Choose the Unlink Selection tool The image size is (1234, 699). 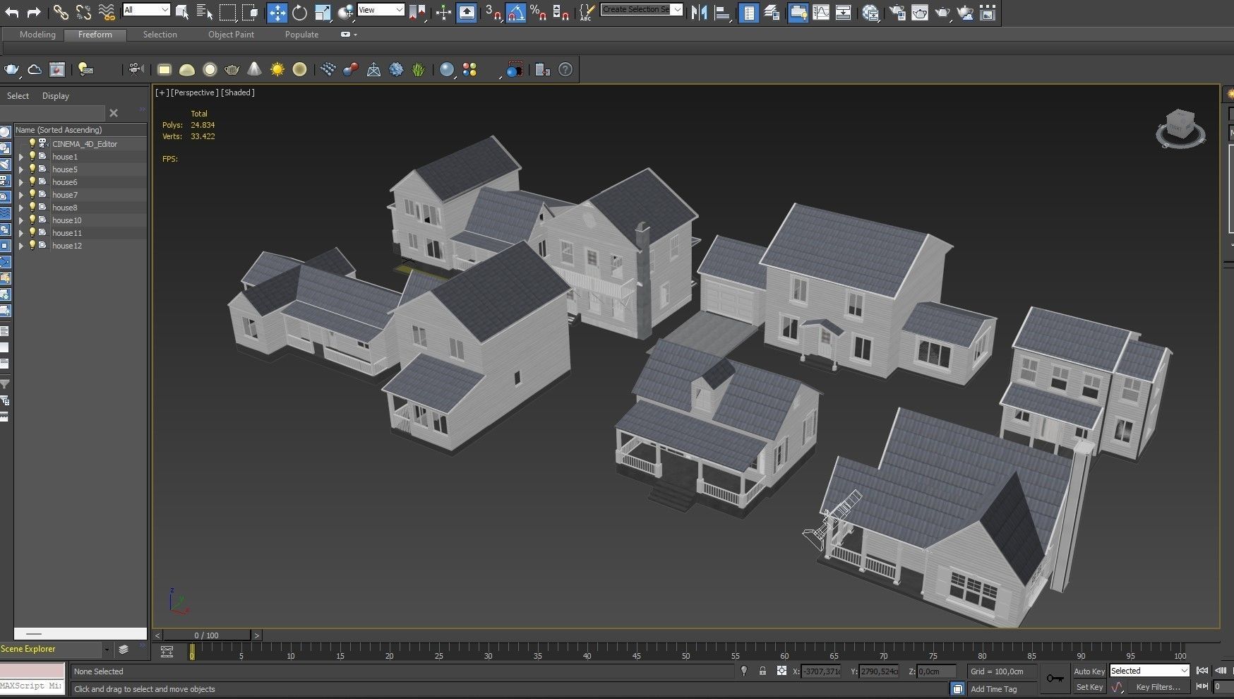tap(83, 12)
